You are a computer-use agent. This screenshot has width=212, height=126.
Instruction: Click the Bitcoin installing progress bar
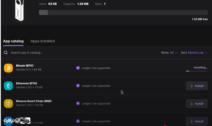pos(197,71)
